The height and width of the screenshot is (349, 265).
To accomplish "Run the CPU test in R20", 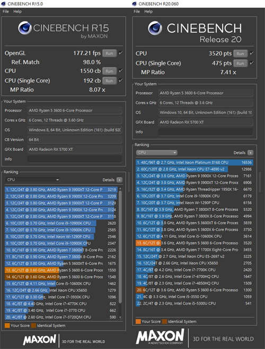I will click(x=240, y=53).
